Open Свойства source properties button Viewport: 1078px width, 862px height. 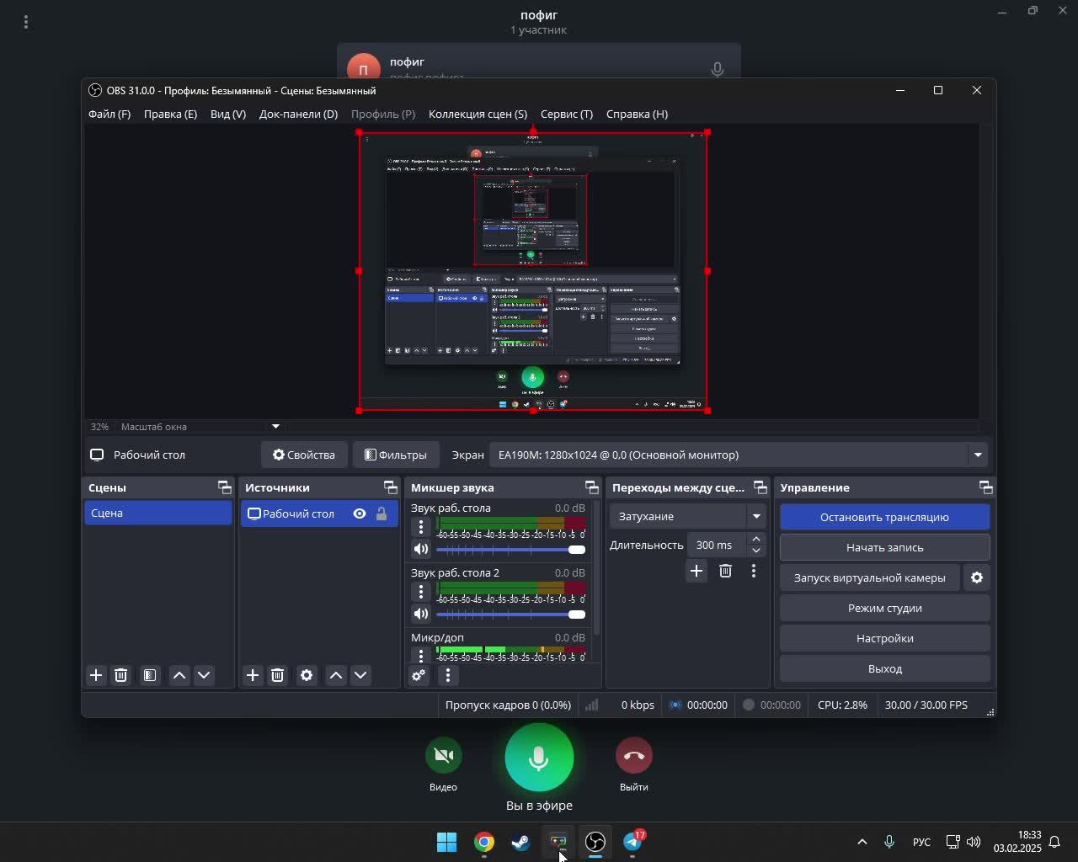pyautogui.click(x=304, y=455)
